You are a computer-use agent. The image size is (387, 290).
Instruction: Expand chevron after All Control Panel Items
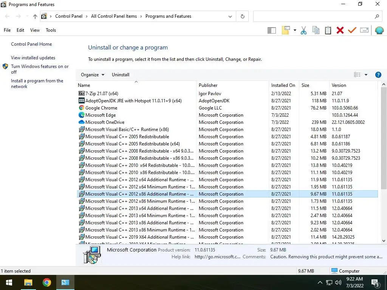[141, 17]
